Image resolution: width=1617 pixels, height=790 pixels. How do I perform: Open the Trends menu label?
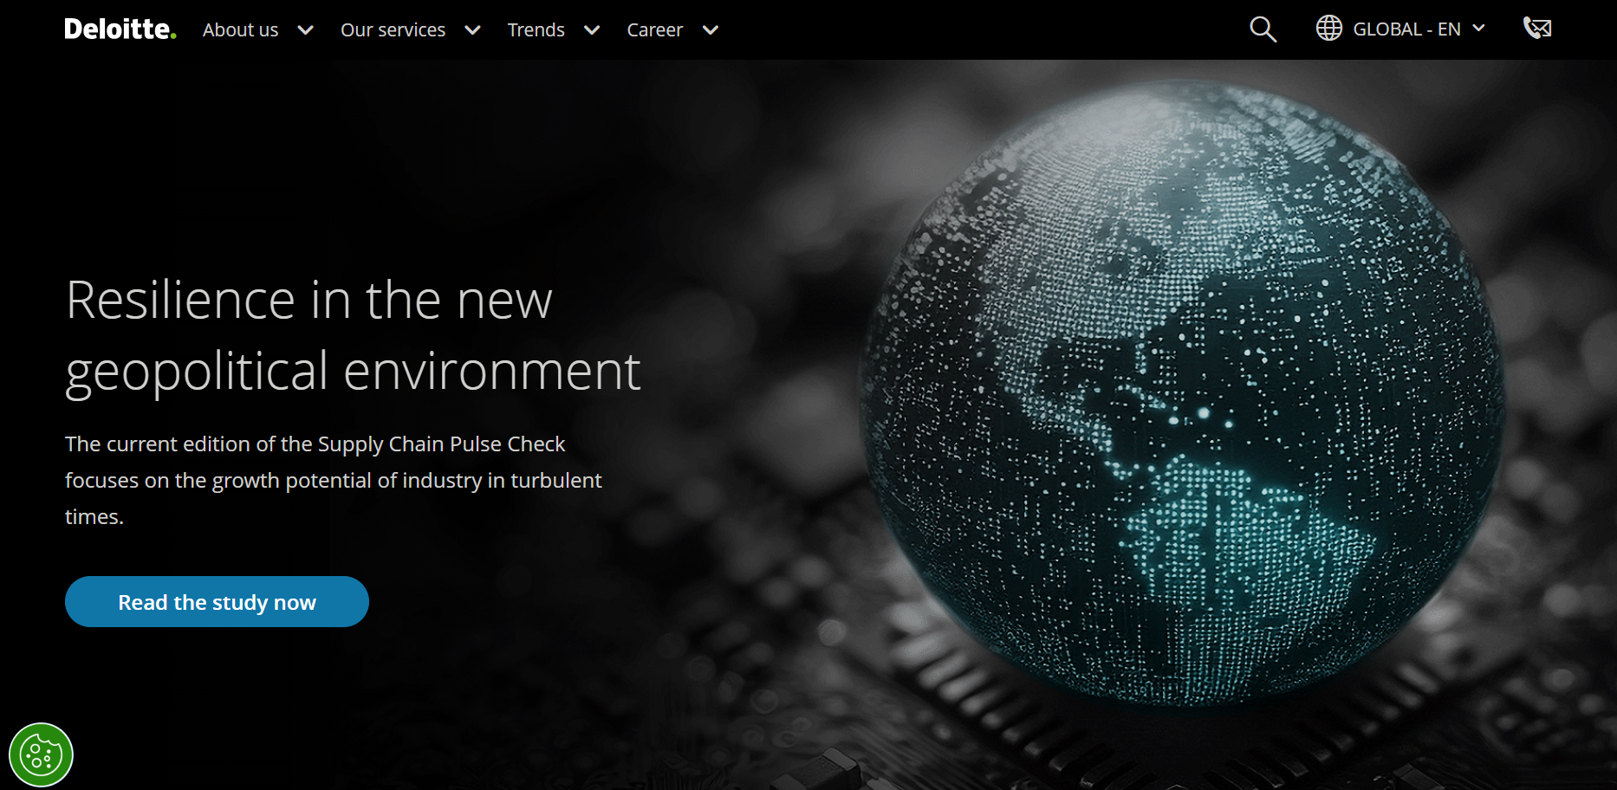point(536,30)
